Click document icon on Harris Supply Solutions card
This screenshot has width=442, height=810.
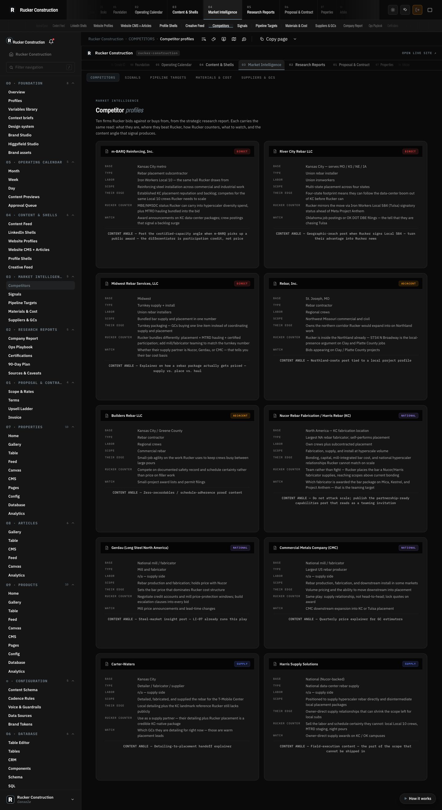point(275,664)
